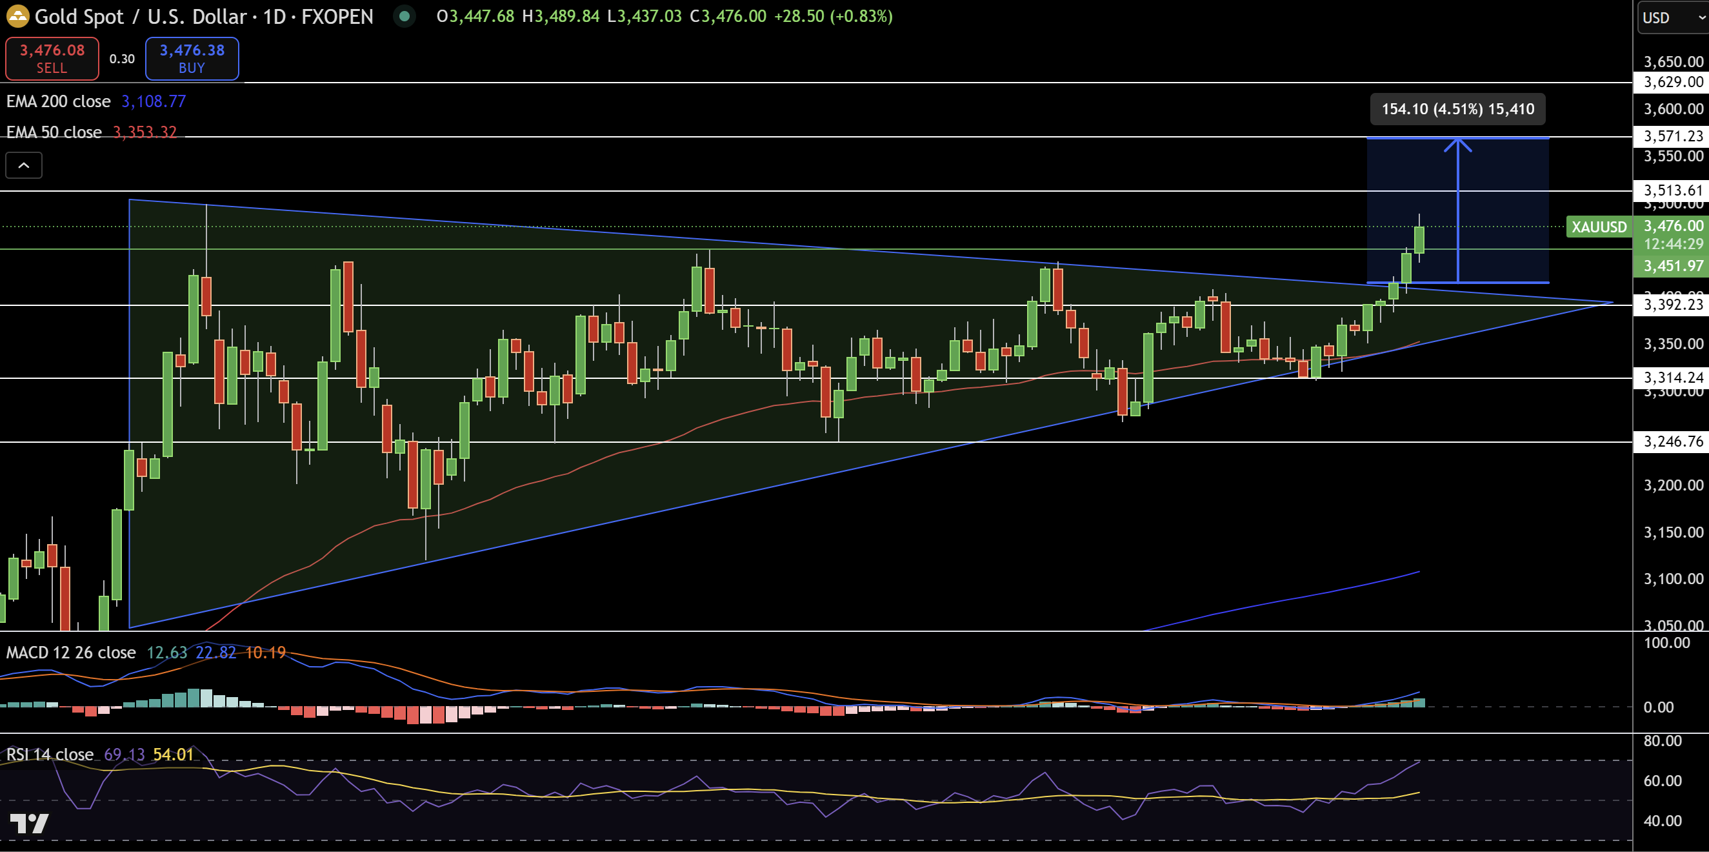The height and width of the screenshot is (852, 1709).
Task: Click the gold symbol logo icon
Action: [17, 16]
